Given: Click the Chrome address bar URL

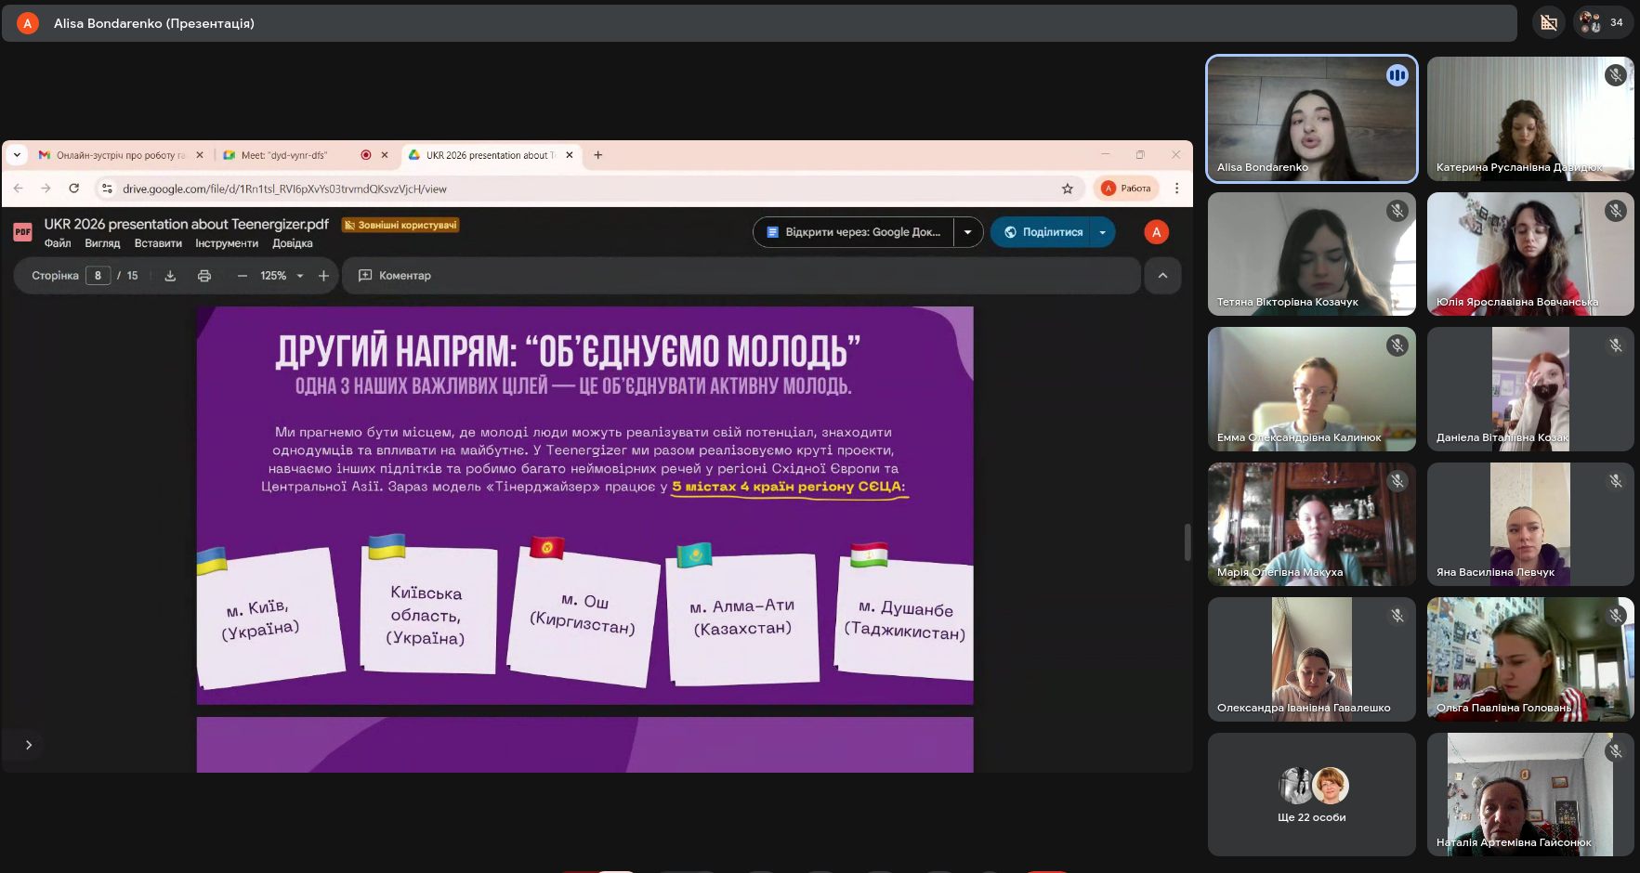Looking at the screenshot, I should click(x=284, y=189).
